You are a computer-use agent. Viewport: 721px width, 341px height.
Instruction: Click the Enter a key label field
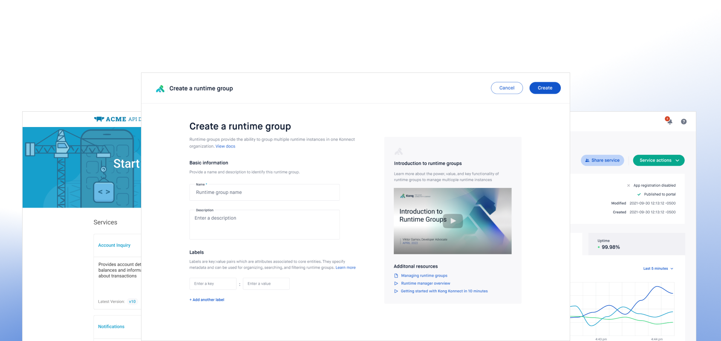click(x=213, y=284)
